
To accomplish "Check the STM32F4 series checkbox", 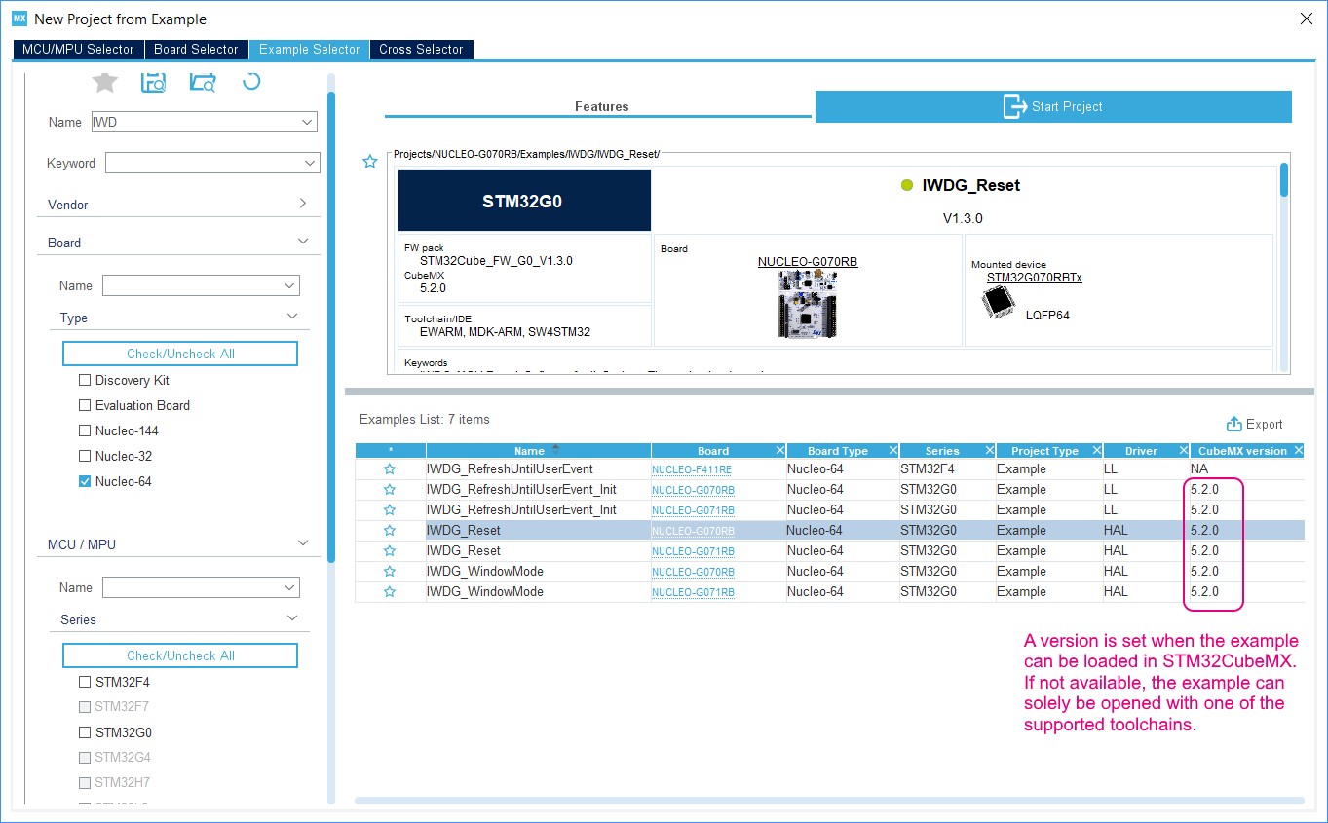I will click(x=85, y=682).
